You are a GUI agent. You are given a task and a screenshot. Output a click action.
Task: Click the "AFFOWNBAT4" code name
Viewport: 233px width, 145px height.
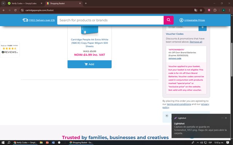176,50
